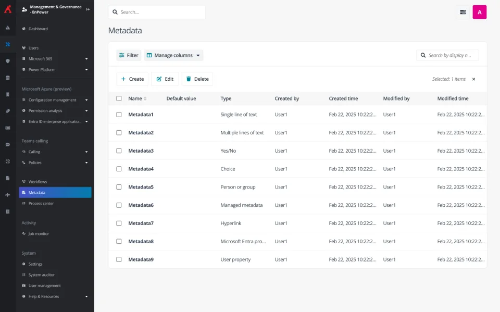500x312 pixels.
Task: Check the select-all header checkbox
Action: click(119, 98)
